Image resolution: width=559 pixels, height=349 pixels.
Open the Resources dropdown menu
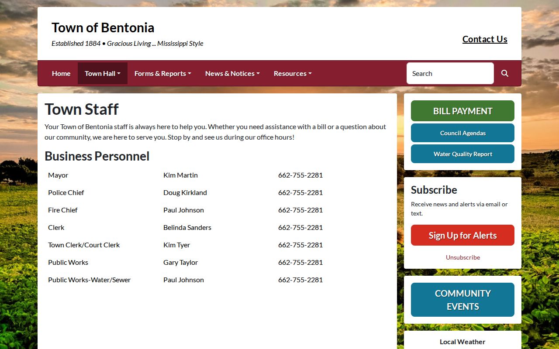coord(293,73)
